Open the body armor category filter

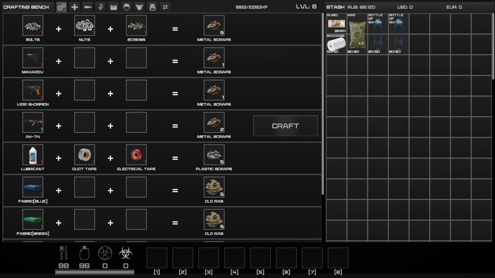[x=139, y=7]
